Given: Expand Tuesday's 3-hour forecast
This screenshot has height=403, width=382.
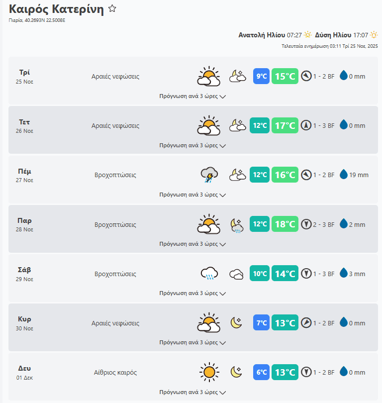Looking at the screenshot, I should pos(192,97).
